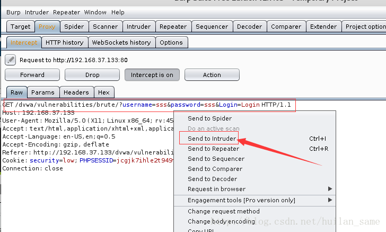Go to the Repeater tool tab
The width and height of the screenshot is (386, 232).
(x=173, y=27)
